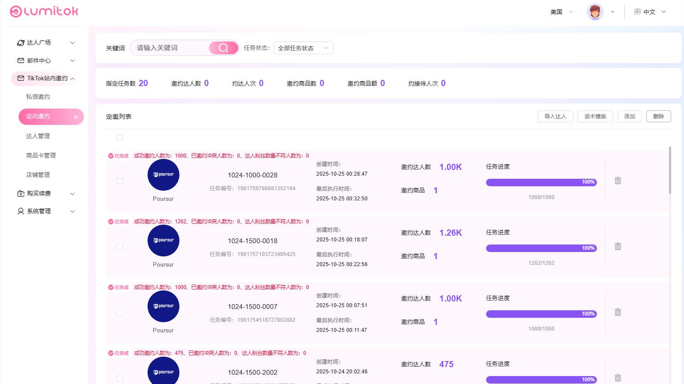Screen dimensions: 684x384
Task: Expand the 系统管理 menu chevron
Action: [x=72, y=211]
